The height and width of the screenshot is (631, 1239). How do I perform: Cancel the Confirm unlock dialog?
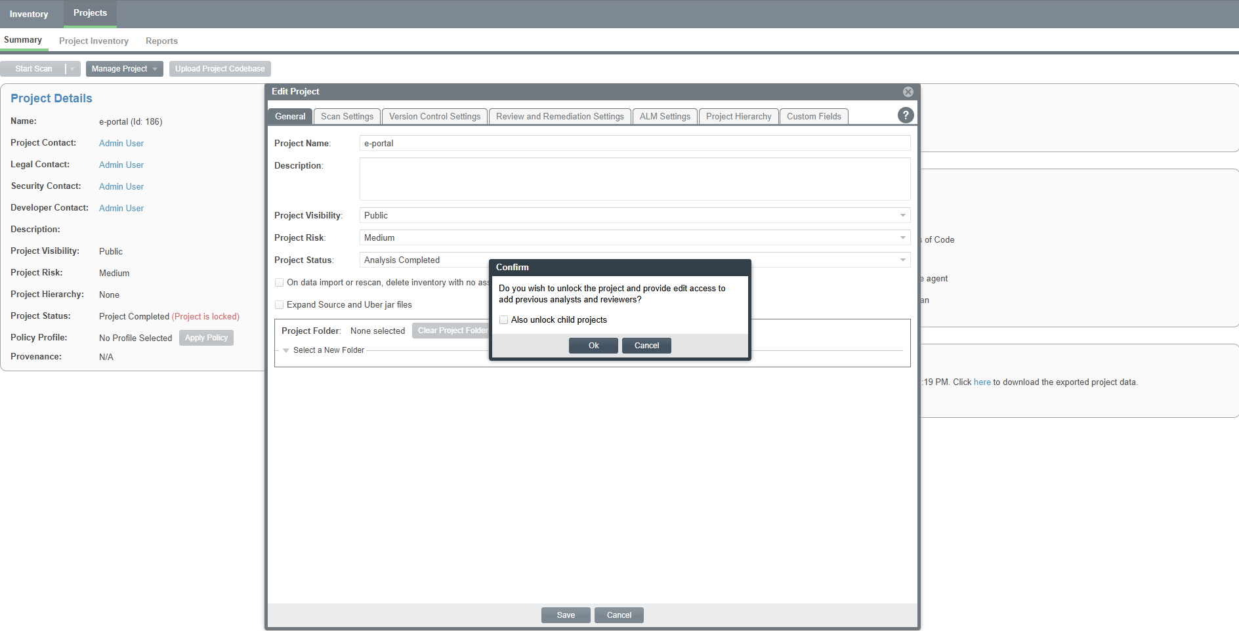click(646, 346)
